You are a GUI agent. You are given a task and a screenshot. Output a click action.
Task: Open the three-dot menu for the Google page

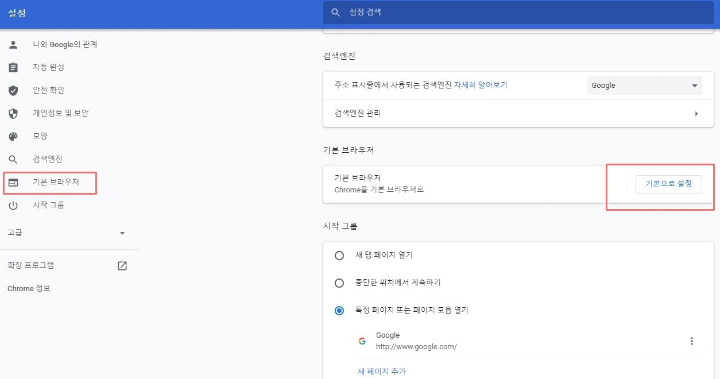692,341
